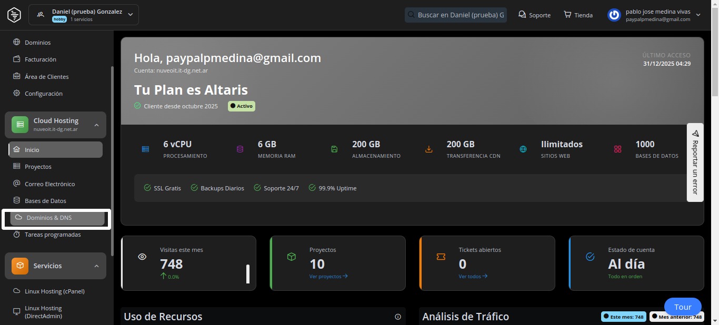
Task: Follow the Ver proyectos link
Action: 328,276
